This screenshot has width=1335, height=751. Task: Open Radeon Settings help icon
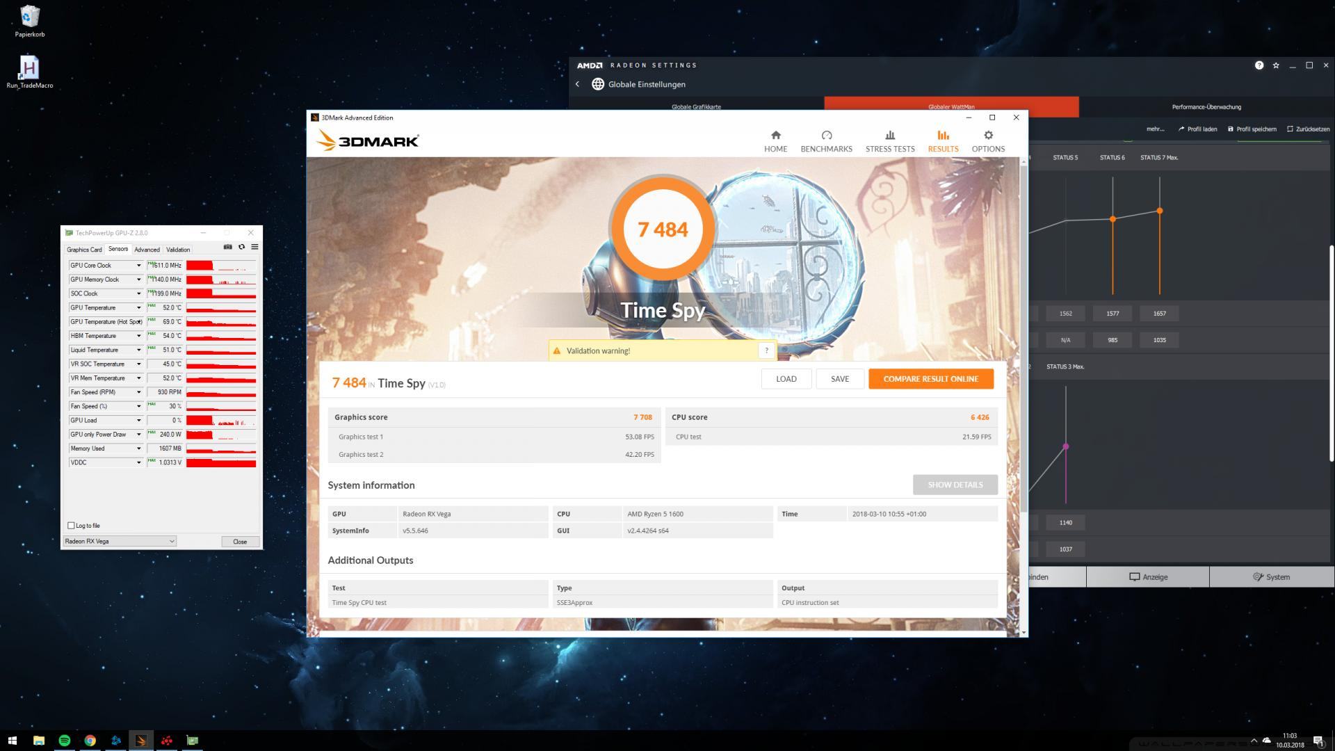click(1259, 65)
